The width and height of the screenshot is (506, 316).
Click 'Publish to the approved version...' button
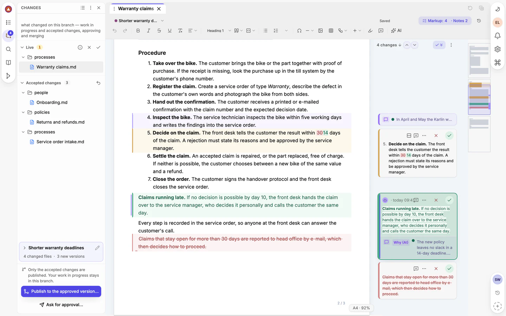[x=61, y=291]
